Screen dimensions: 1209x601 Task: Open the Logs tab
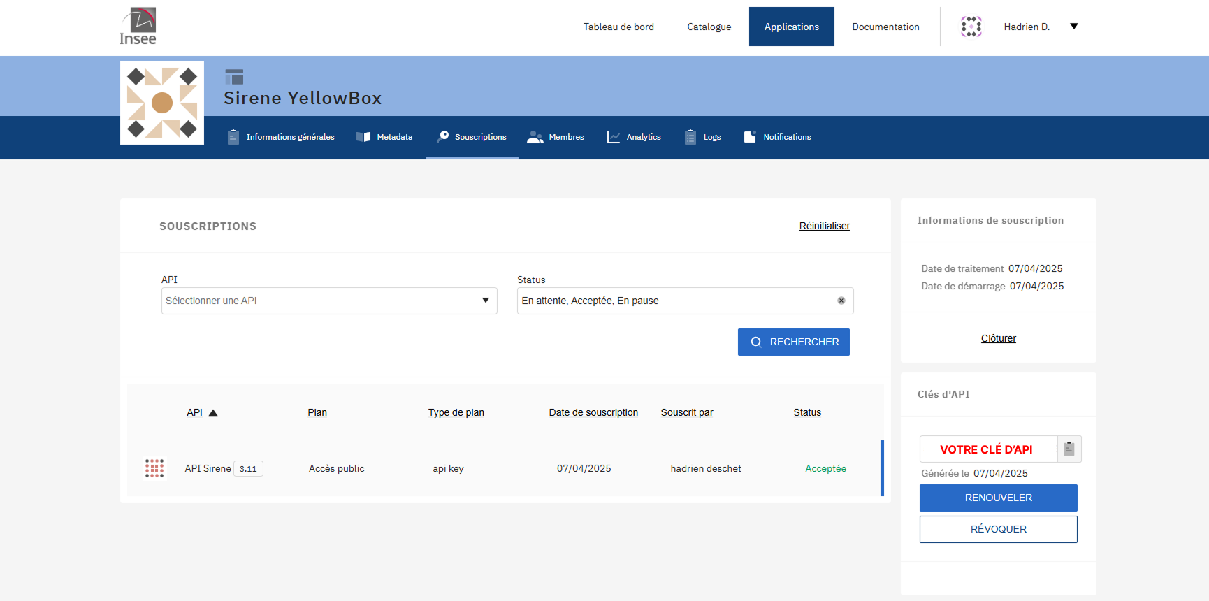click(702, 137)
